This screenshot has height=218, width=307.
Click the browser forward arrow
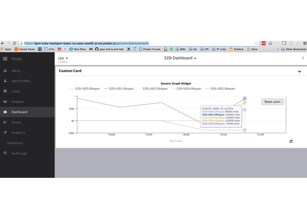(x=8, y=43)
